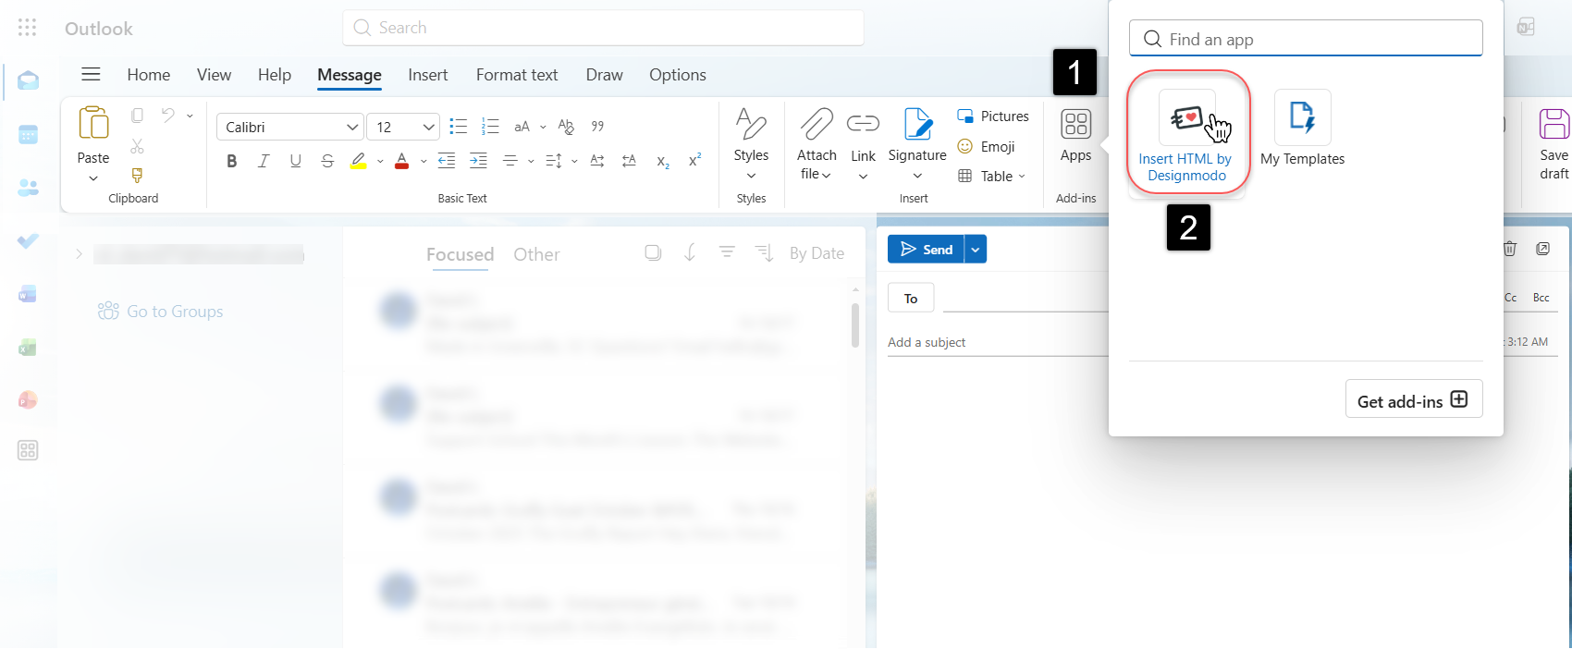Screen dimensions: 1572x649
Task: Toggle Superscript formatting
Action: 694,160
